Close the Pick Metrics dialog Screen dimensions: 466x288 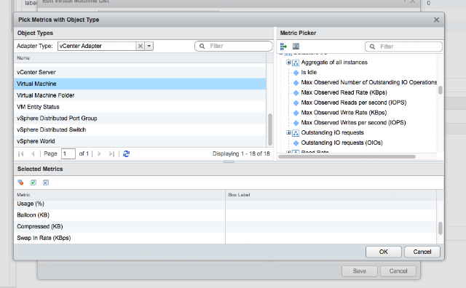pyautogui.click(x=436, y=20)
